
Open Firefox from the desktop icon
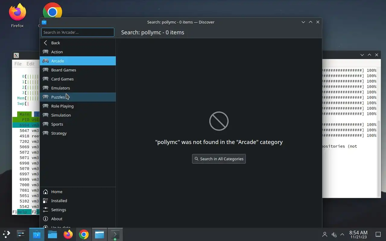17,16
